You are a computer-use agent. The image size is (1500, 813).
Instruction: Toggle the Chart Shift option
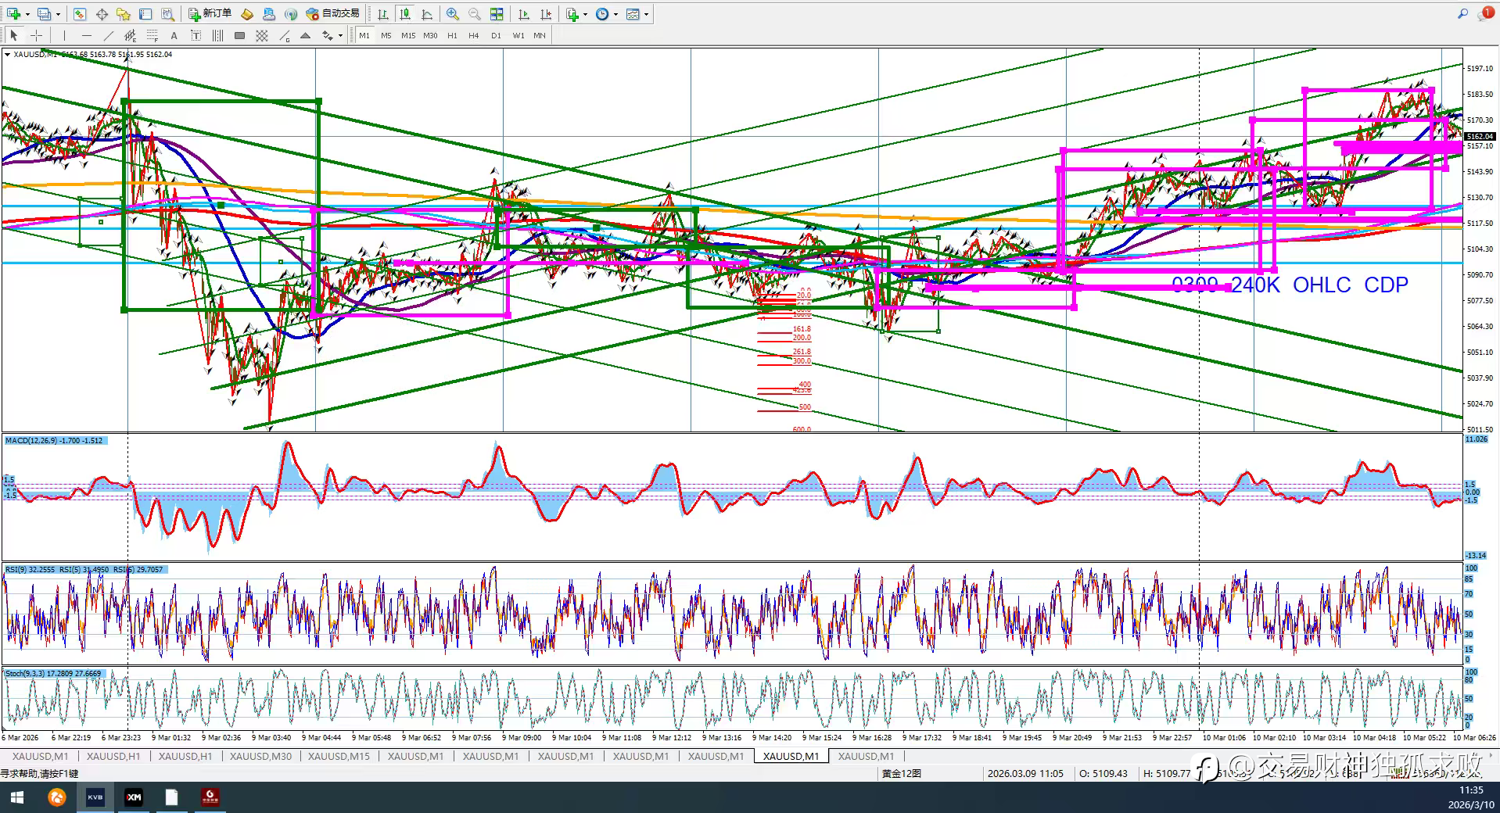tap(546, 14)
